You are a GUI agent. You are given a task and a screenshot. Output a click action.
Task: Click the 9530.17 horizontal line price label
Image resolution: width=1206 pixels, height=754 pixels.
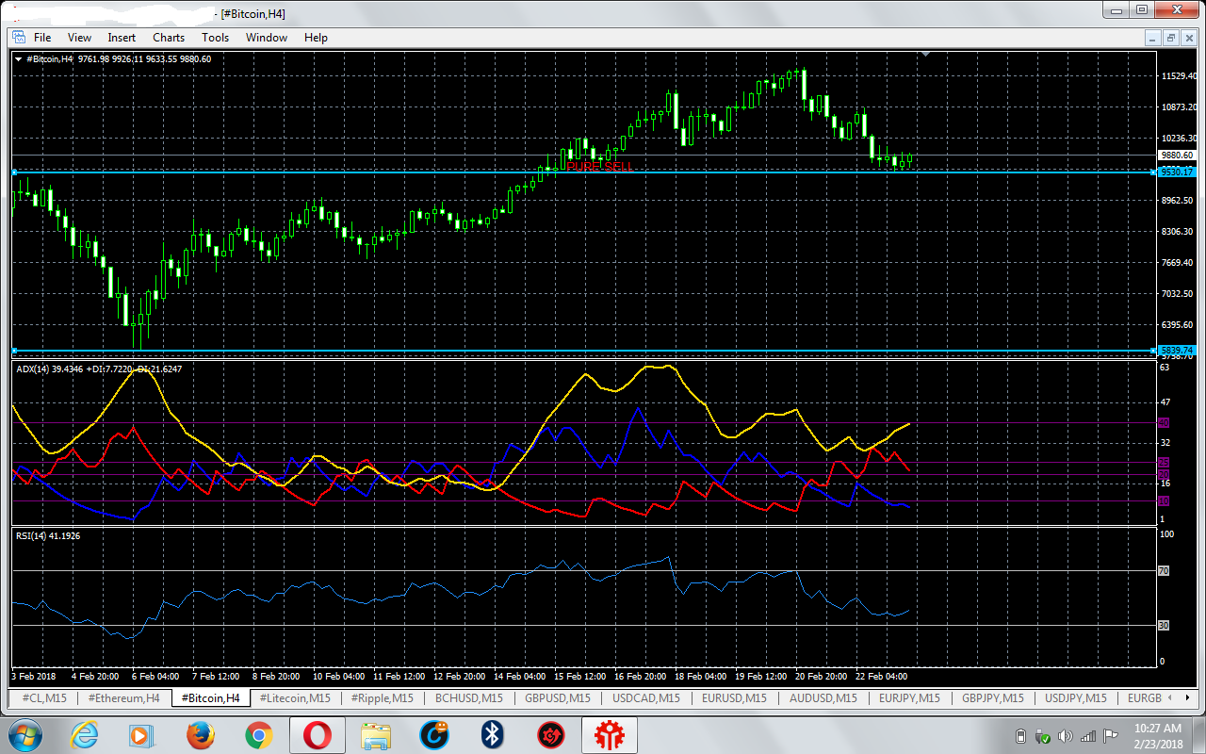point(1177,172)
